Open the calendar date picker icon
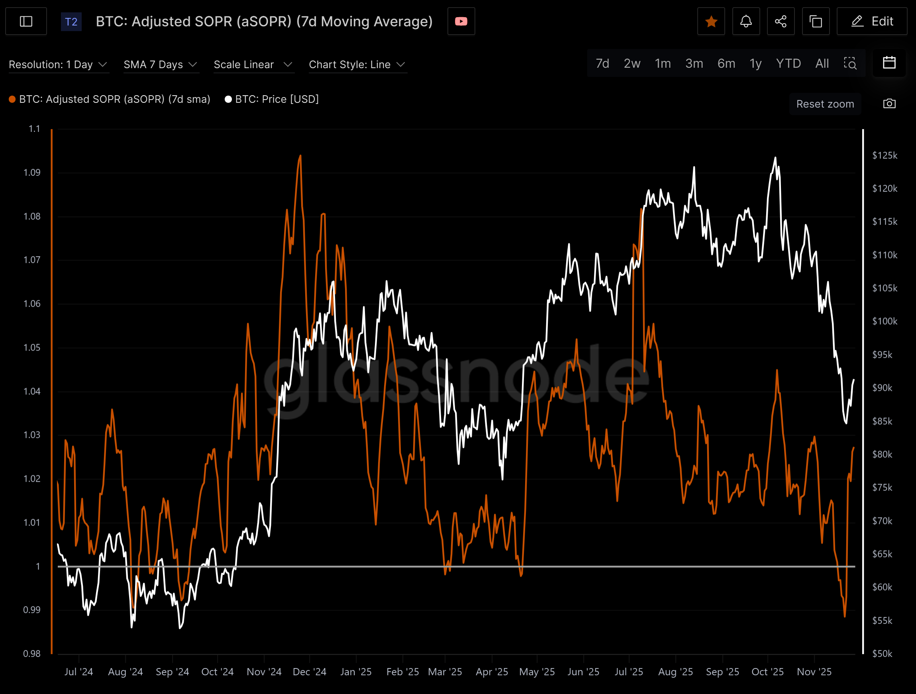This screenshot has height=694, width=916. pyautogui.click(x=889, y=63)
